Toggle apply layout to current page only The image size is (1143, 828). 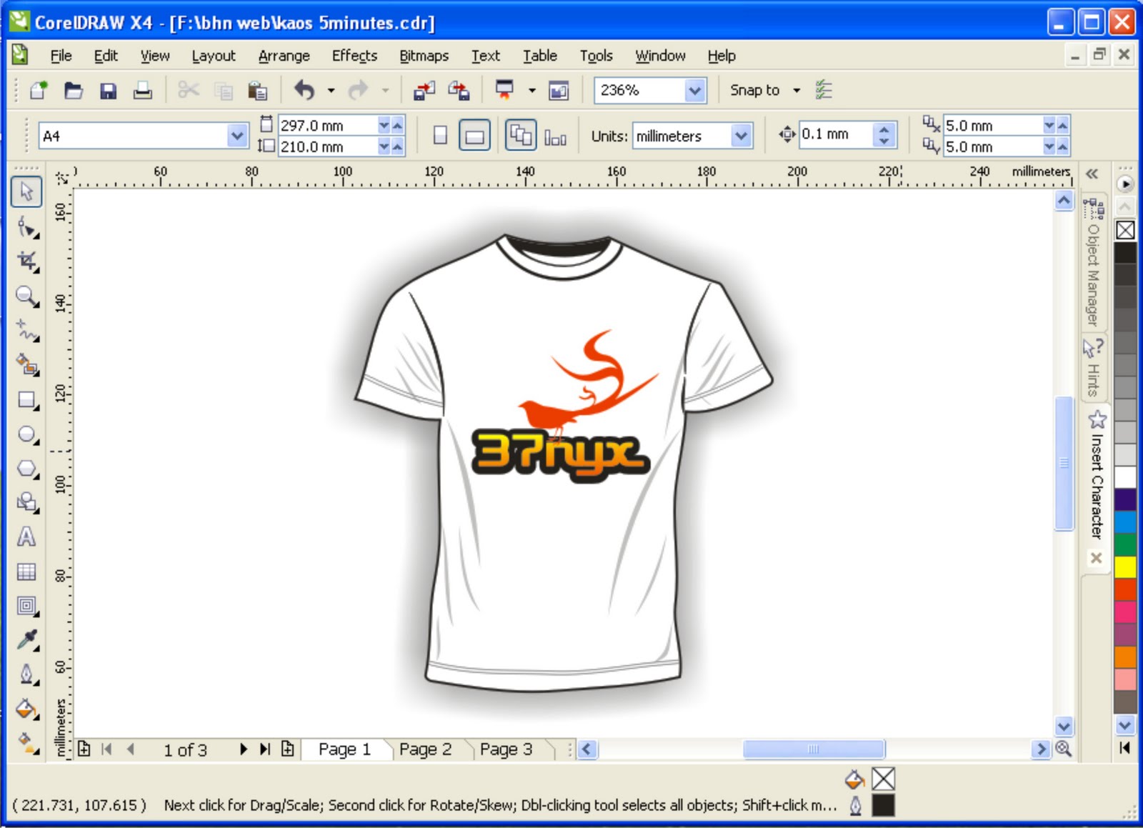[555, 136]
